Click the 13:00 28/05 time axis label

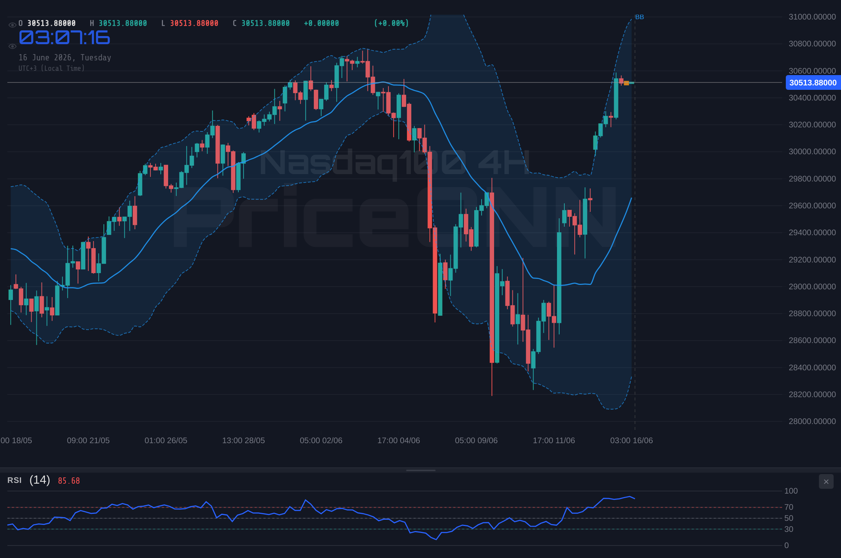pyautogui.click(x=244, y=440)
